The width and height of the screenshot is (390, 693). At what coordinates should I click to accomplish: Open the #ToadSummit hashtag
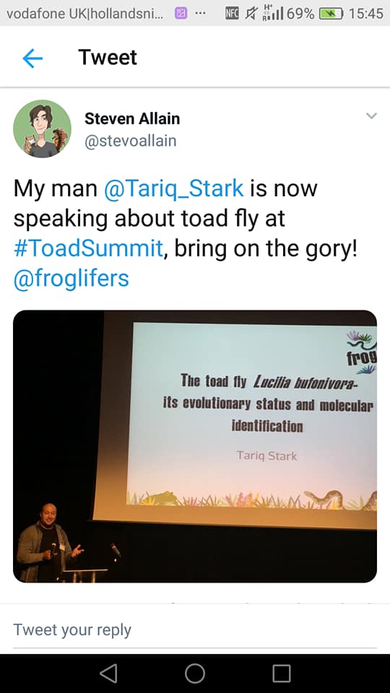[88, 248]
